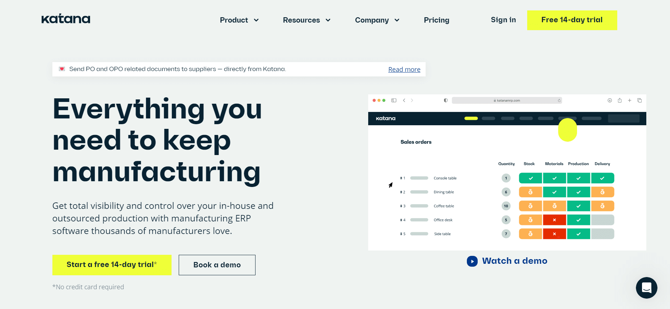Click the Side table materials red X cell

pos(554,234)
